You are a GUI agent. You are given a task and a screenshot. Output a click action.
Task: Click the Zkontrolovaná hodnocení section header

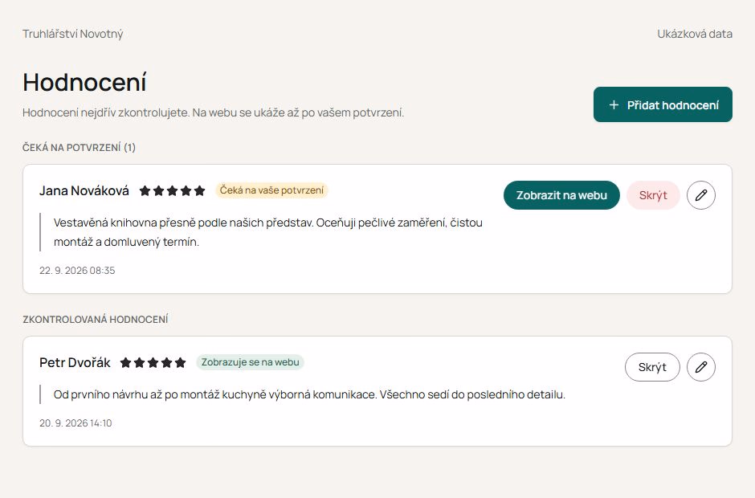[96, 320]
